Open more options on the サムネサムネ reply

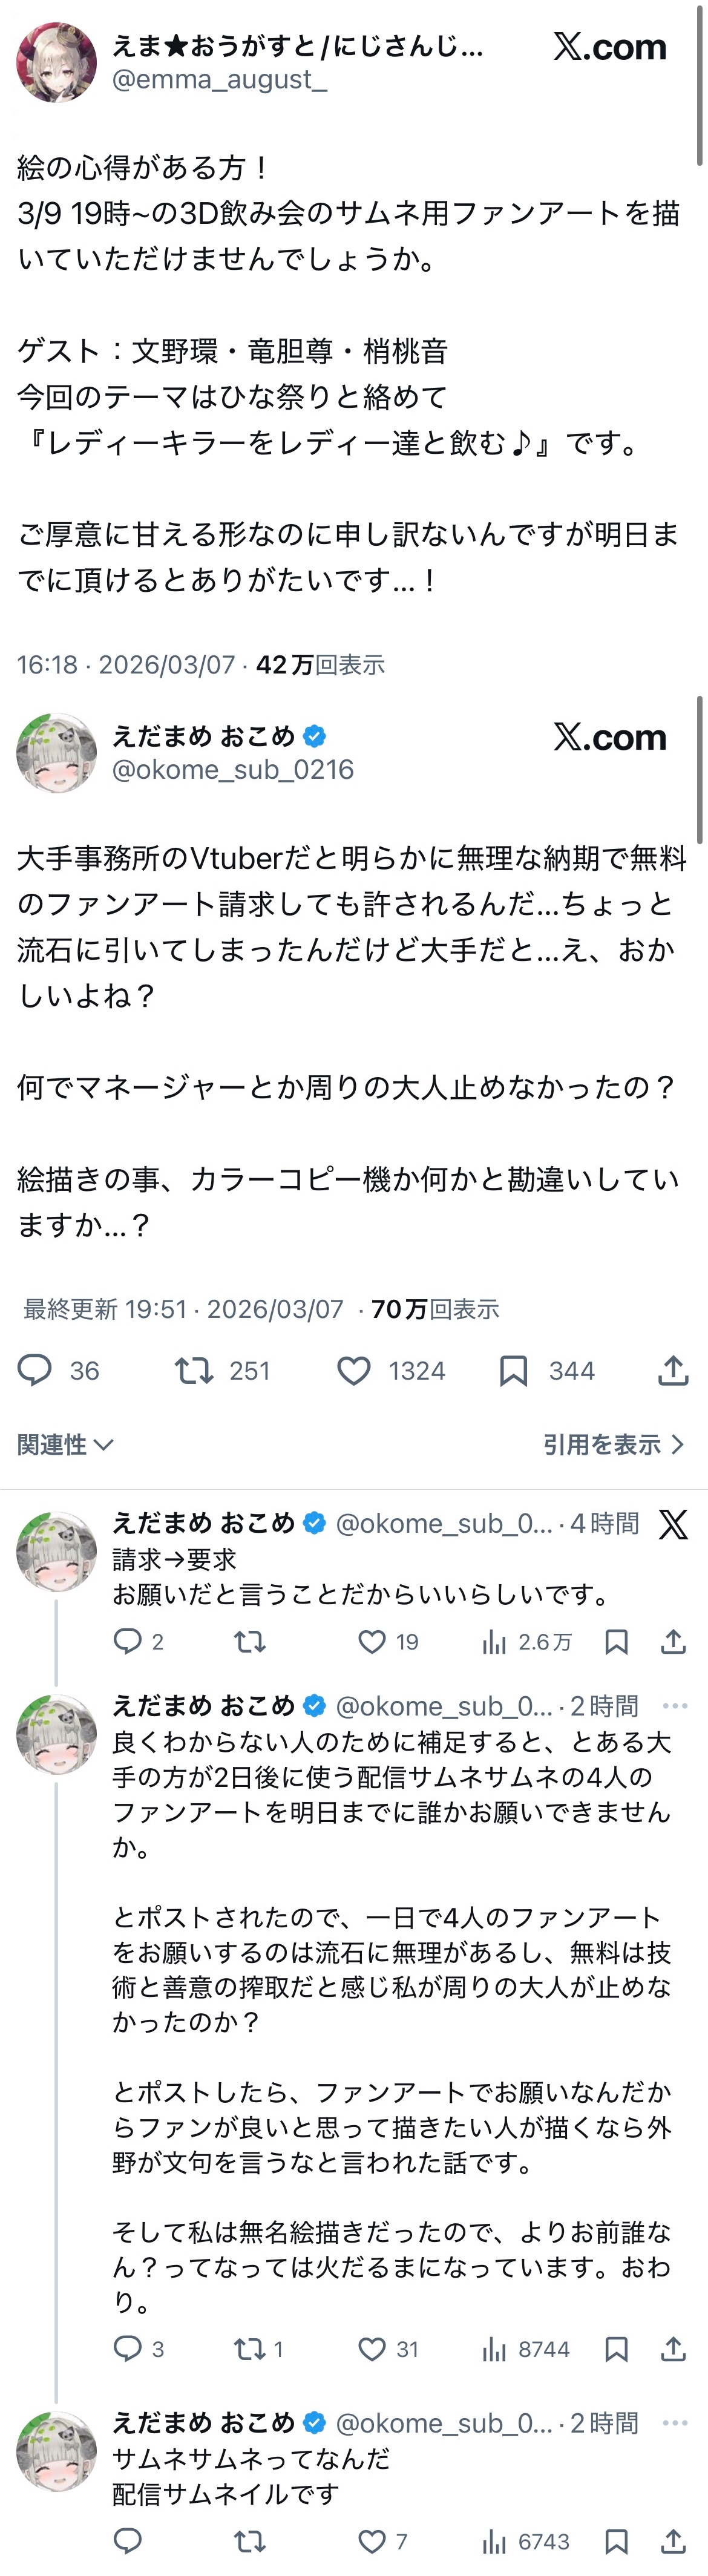tap(675, 2423)
